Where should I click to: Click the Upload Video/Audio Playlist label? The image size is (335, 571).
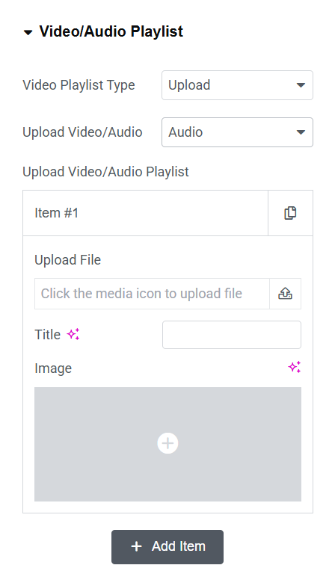pos(105,172)
